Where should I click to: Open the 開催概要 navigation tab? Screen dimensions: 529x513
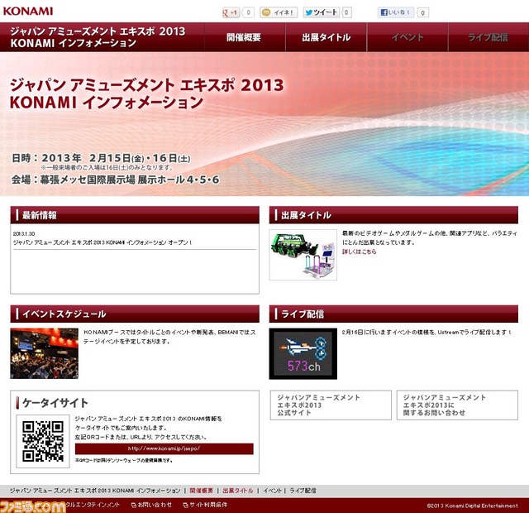pos(245,37)
